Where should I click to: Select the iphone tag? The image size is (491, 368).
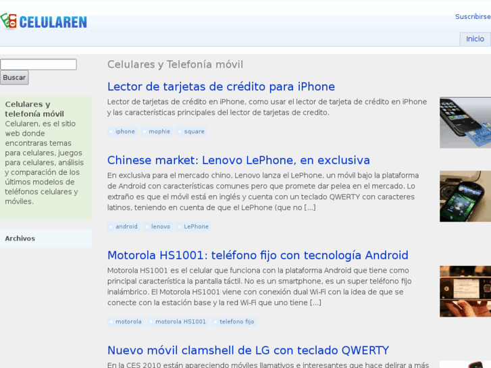[x=122, y=132]
